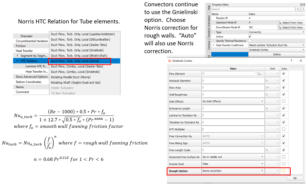The width and height of the screenshot is (308, 185).
Task: Open Flow Area unit dropdown
Action: pyautogui.click(x=273, y=88)
